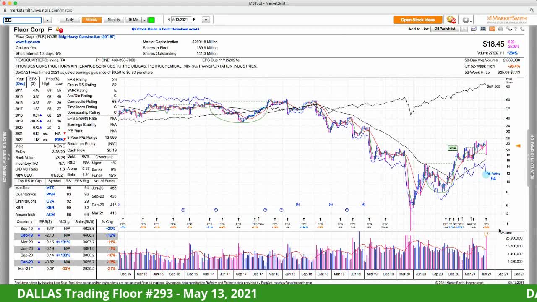537x302 pixels.
Task: Click the $18.45 current price
Action: 493,44
